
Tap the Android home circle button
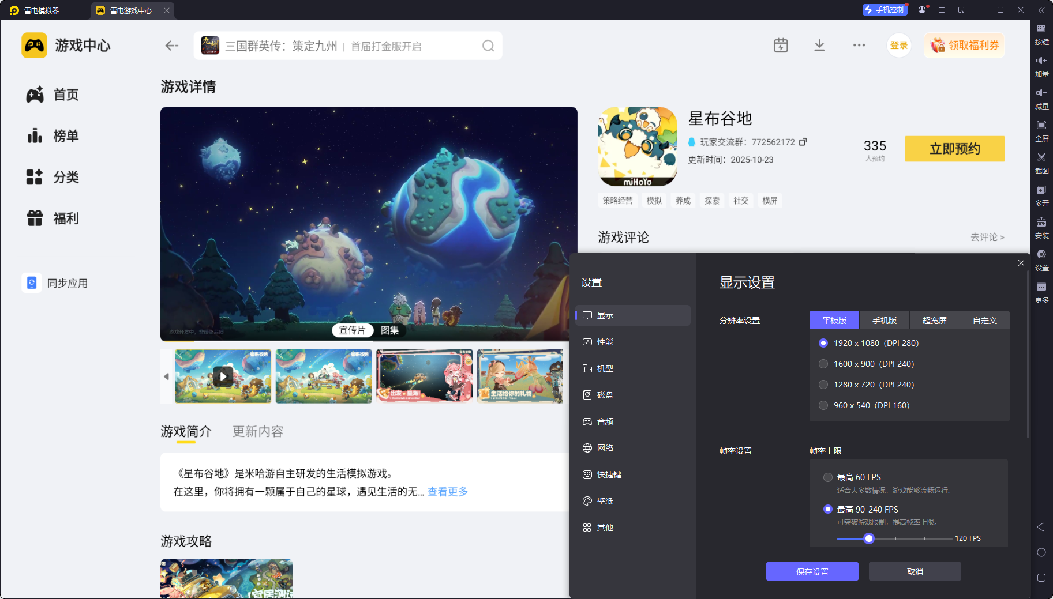point(1041,552)
